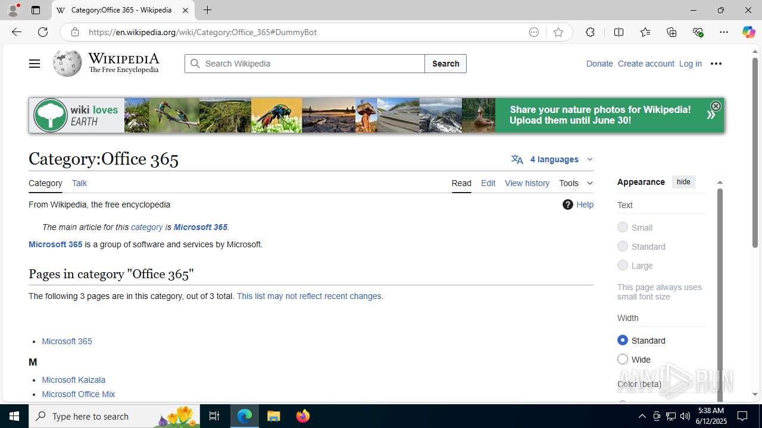The image size is (762, 428).
Task: Select the Large text size radio
Action: [623, 265]
